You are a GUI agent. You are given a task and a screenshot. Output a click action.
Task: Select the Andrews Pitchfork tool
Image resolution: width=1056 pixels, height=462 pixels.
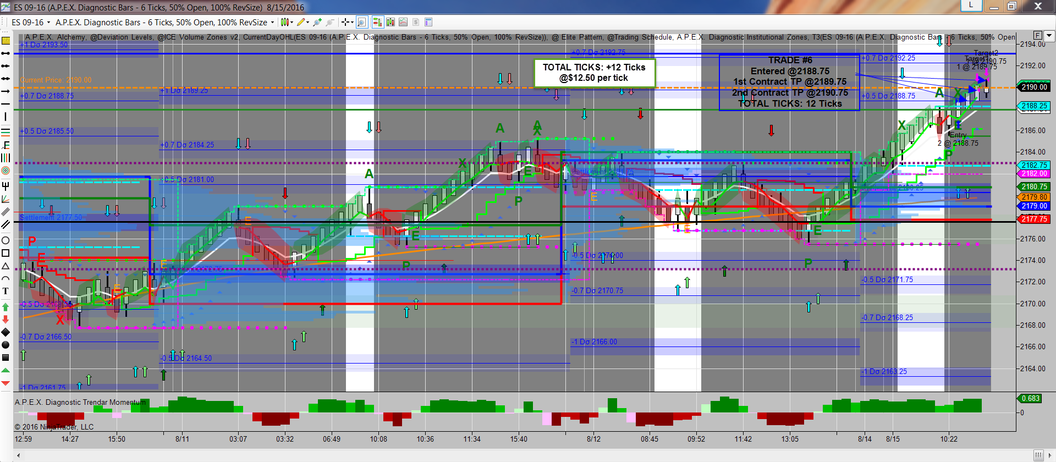pos(5,186)
